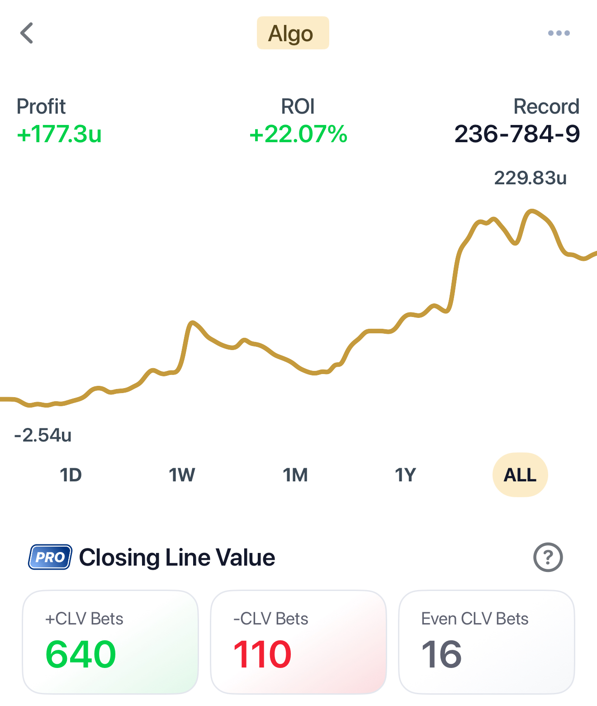Click the Closing Line Value heading
The height and width of the screenshot is (706, 597).
point(177,557)
